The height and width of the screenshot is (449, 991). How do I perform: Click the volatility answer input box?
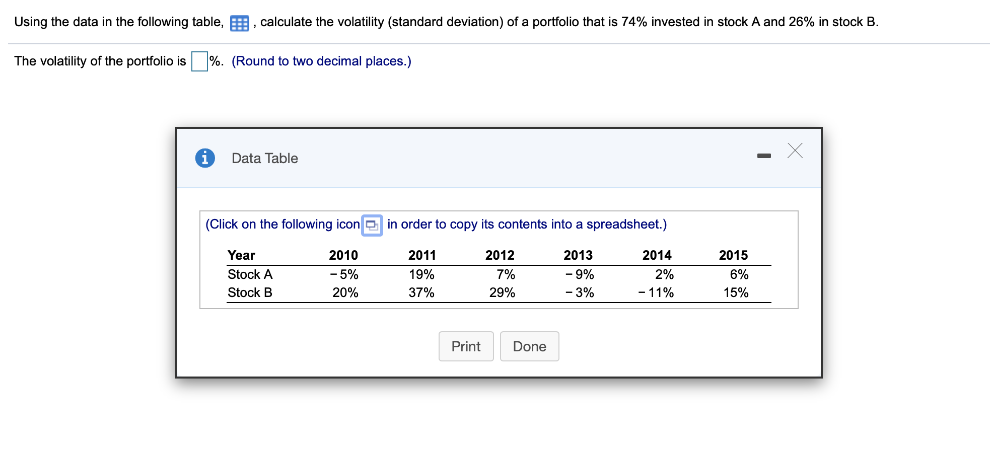198,60
